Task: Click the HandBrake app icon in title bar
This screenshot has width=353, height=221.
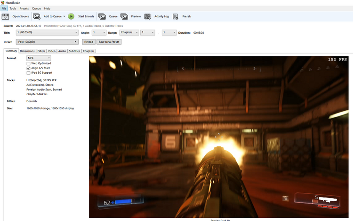Action: click(2, 3)
